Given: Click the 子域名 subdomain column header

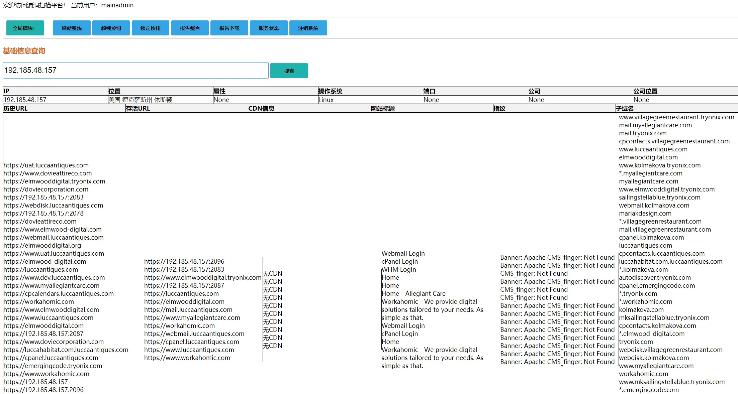Looking at the screenshot, I should [x=625, y=109].
